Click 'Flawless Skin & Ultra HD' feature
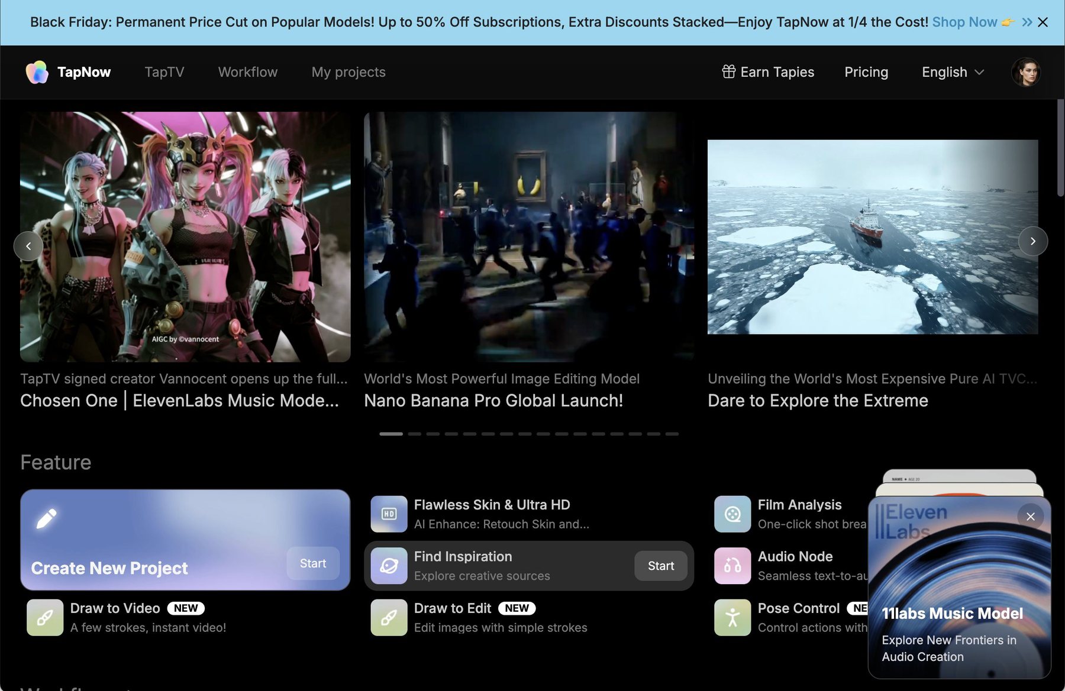Image resolution: width=1065 pixels, height=691 pixels. tap(492, 505)
